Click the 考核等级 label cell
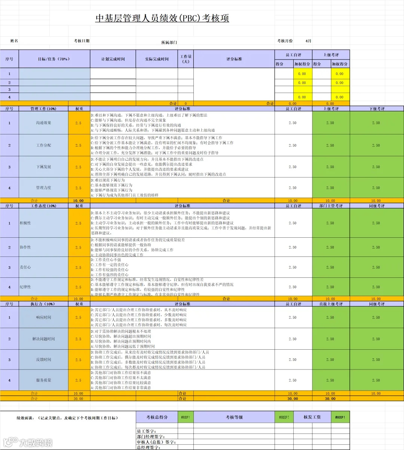The image size is (404, 450). [234, 417]
